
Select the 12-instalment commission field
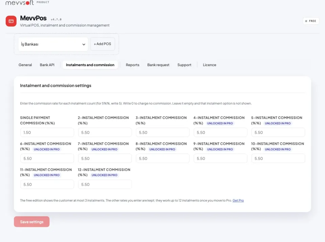point(105,184)
